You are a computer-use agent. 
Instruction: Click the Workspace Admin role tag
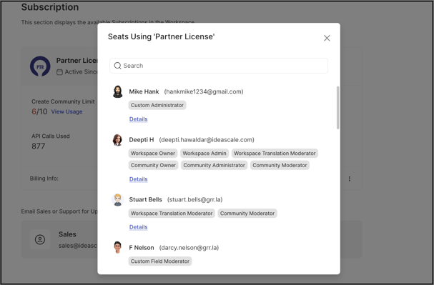[x=204, y=153]
